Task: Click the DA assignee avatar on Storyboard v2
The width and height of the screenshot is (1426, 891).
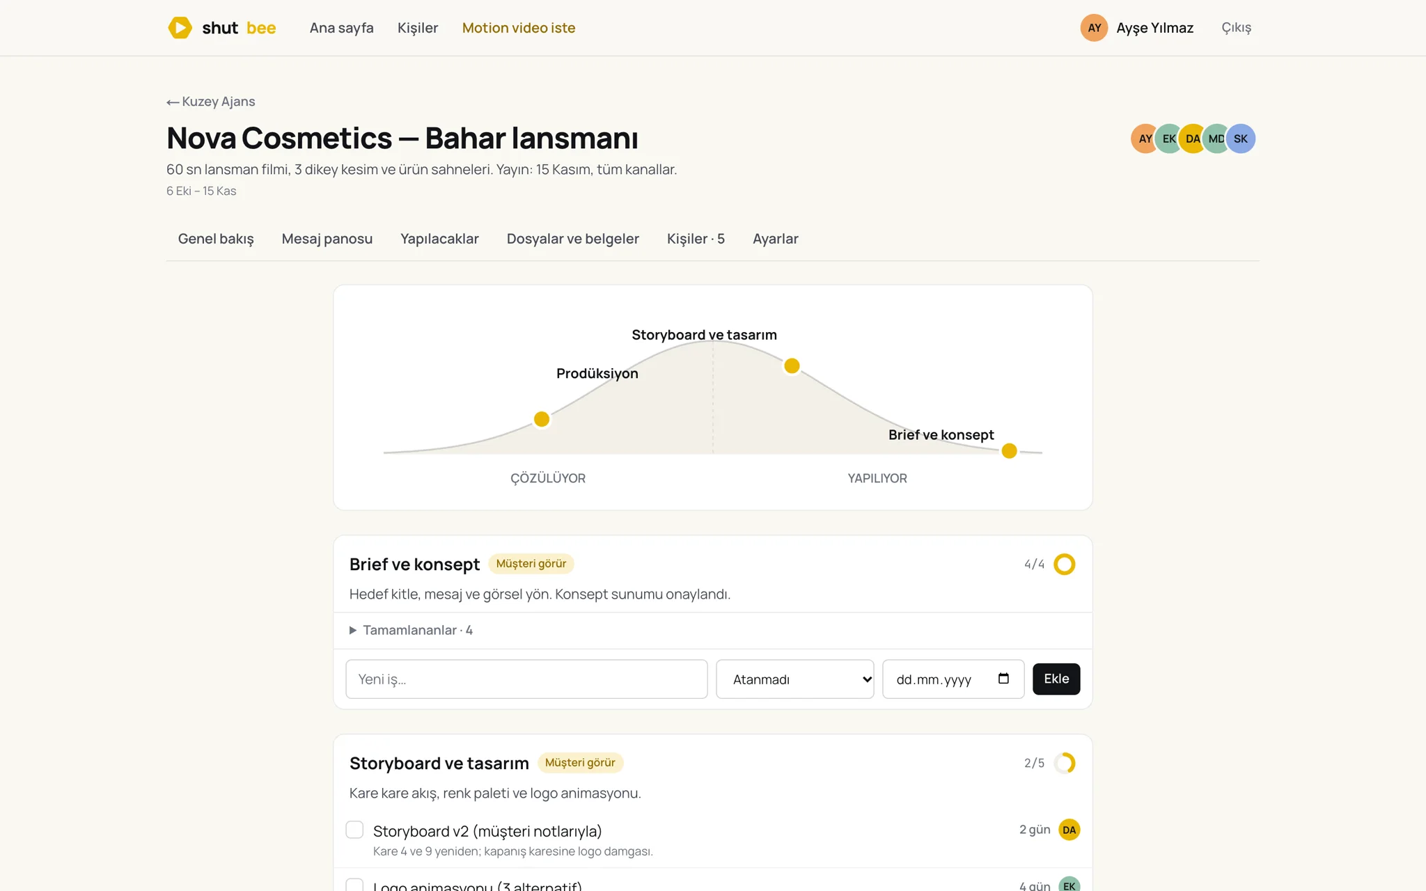Action: click(x=1069, y=830)
